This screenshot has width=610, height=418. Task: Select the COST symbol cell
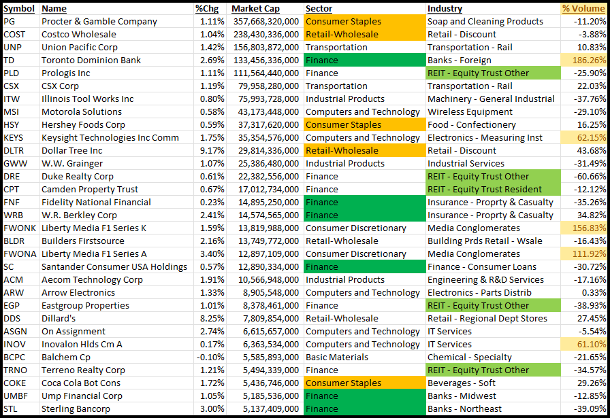click(21, 34)
